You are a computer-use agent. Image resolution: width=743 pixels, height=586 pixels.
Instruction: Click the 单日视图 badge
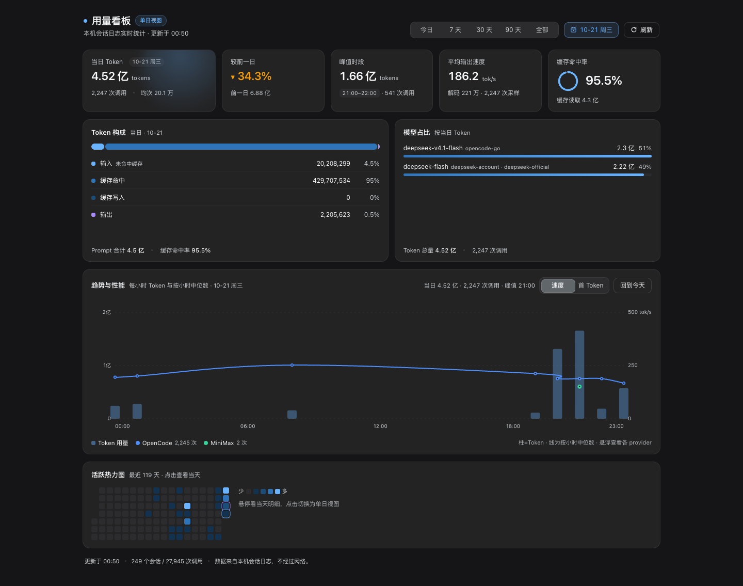pos(151,21)
